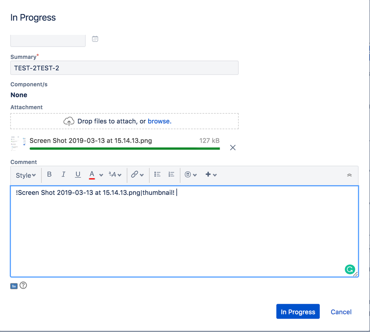The height and width of the screenshot is (332, 370).
Task: Click the In Progress submit button
Action: point(297,311)
